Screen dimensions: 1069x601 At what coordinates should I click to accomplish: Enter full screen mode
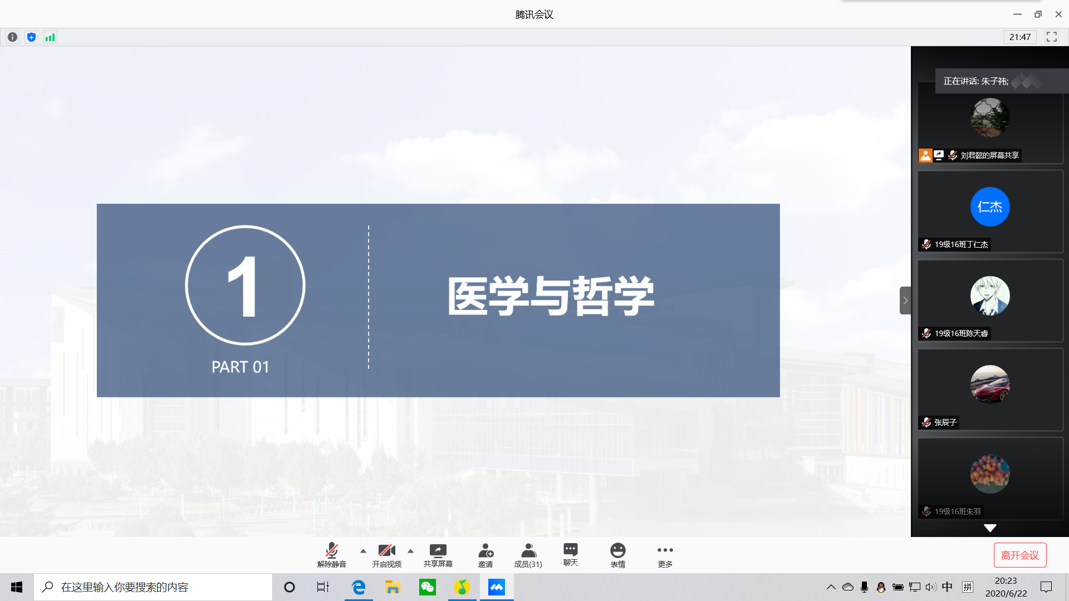pyautogui.click(x=1051, y=37)
